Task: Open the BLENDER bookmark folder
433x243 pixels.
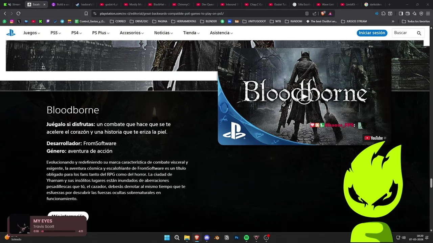Action: (x=209, y=21)
